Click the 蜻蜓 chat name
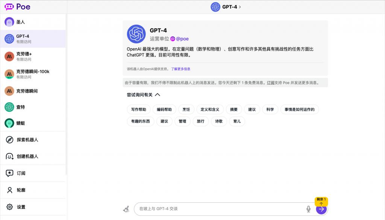 click(x=21, y=123)
